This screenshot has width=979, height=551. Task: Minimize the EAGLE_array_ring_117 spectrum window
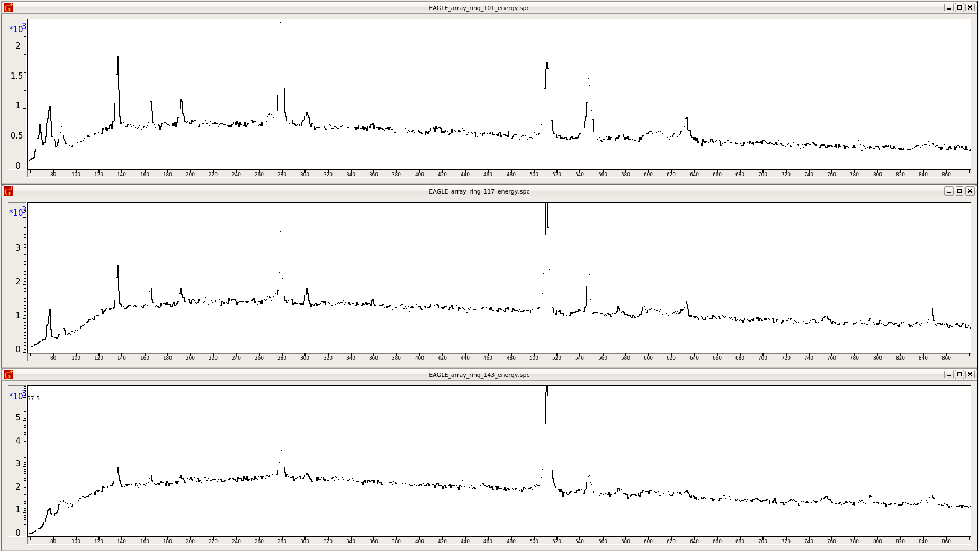click(x=948, y=191)
